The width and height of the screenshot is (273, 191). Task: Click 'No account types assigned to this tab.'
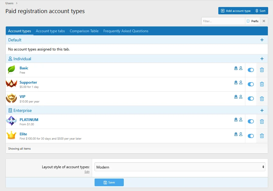[39, 49]
